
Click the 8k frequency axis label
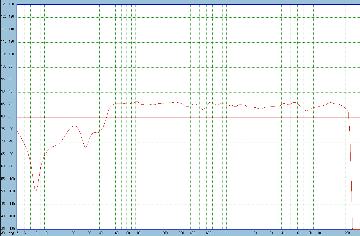[x=310, y=233]
